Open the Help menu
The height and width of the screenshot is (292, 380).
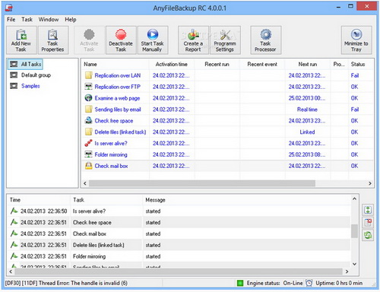pyautogui.click(x=71, y=20)
